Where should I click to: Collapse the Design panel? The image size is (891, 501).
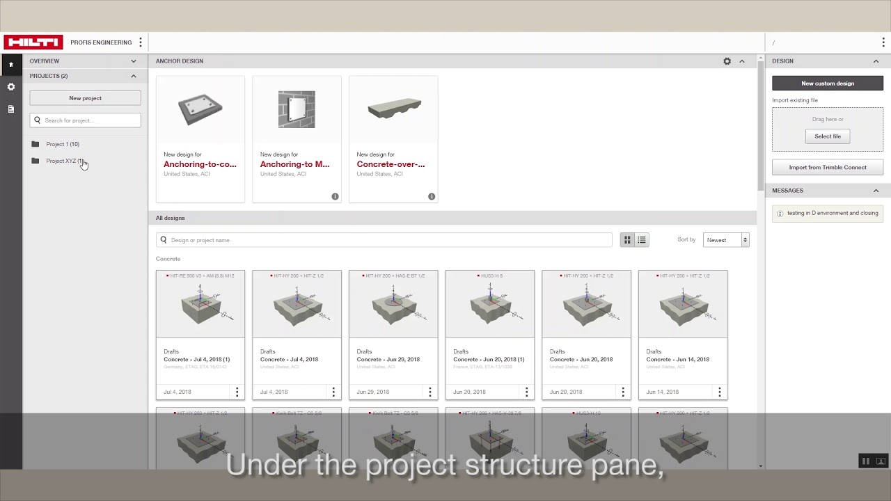pyautogui.click(x=876, y=61)
